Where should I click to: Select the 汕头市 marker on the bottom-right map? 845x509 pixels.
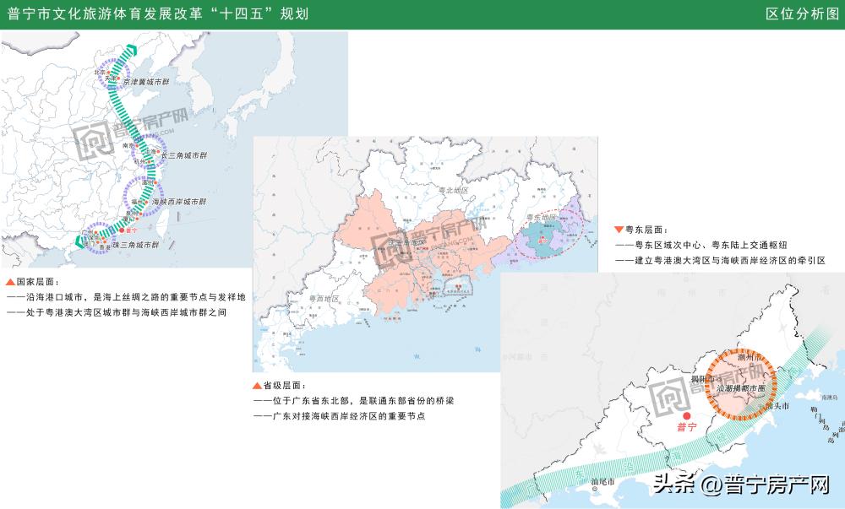pos(778,405)
